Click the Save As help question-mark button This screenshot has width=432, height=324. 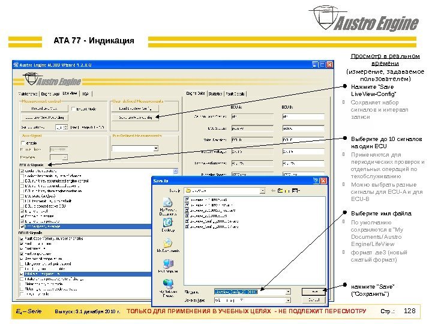[x=316, y=181]
